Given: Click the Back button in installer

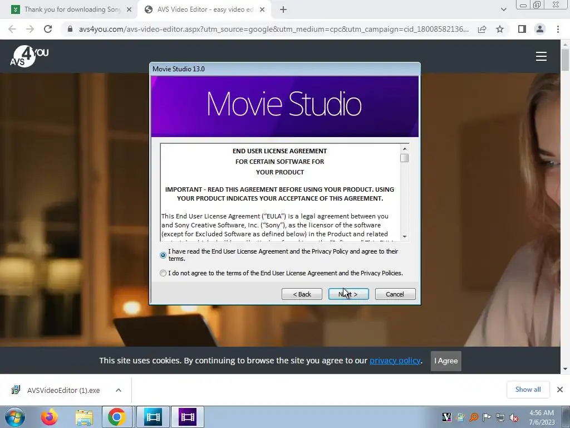Looking at the screenshot, I should click(302, 294).
